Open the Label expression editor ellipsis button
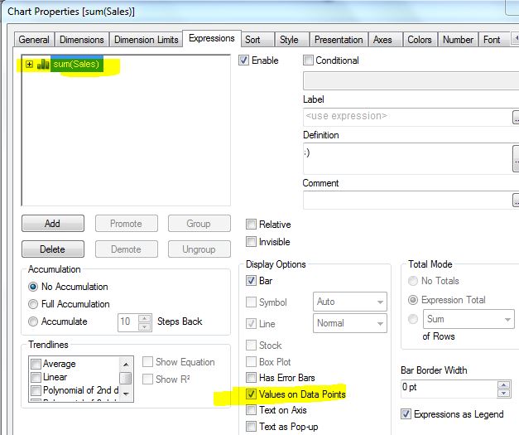 (x=516, y=118)
